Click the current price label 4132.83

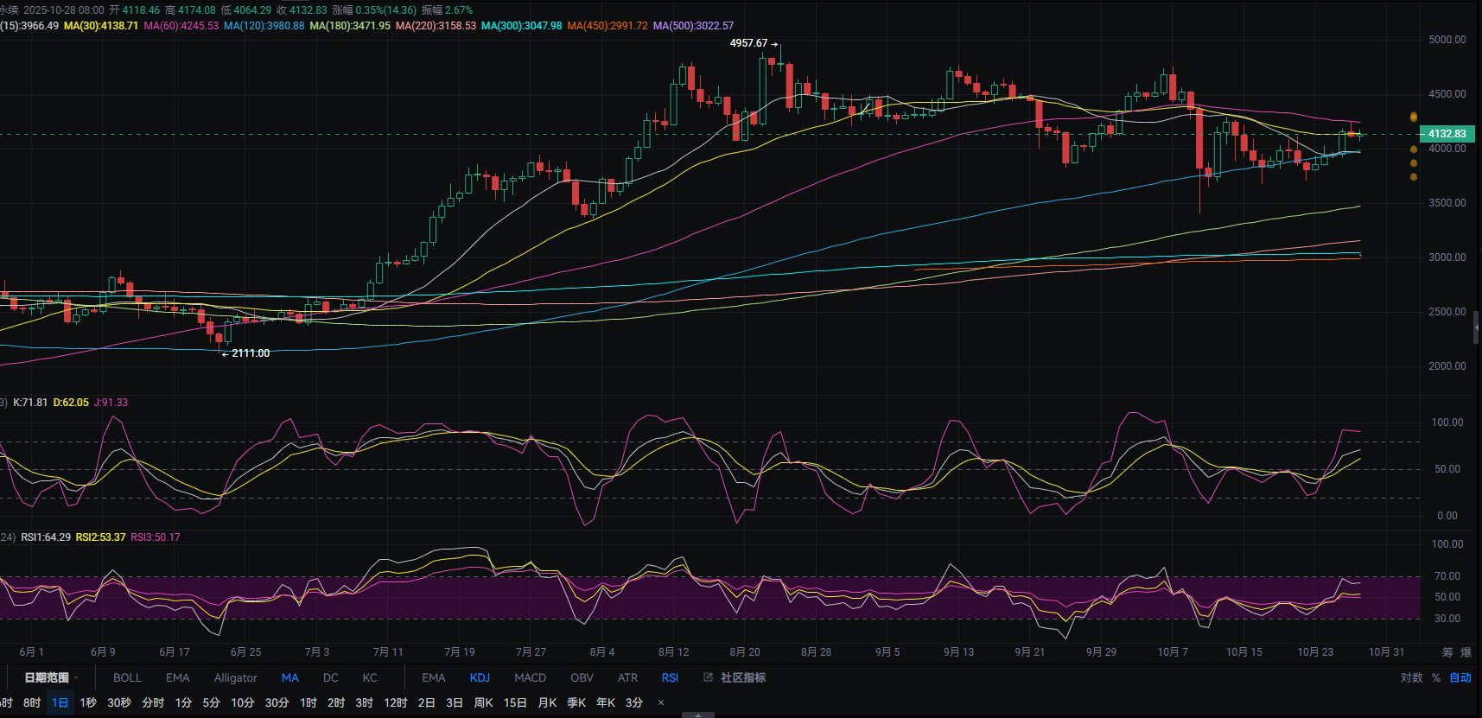click(x=1447, y=134)
